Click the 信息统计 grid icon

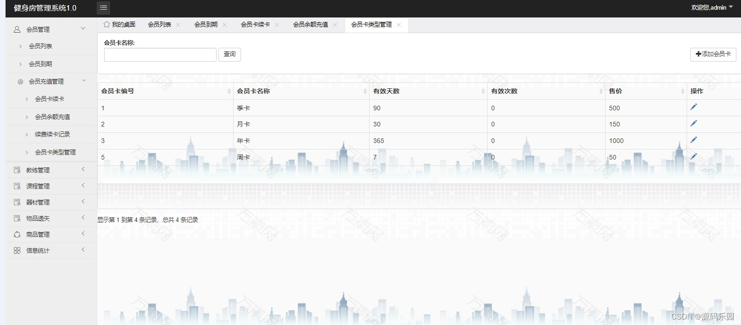click(17, 251)
